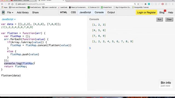
Task: Click console output [1, 2, 3]
Action: click(x=99, y=25)
